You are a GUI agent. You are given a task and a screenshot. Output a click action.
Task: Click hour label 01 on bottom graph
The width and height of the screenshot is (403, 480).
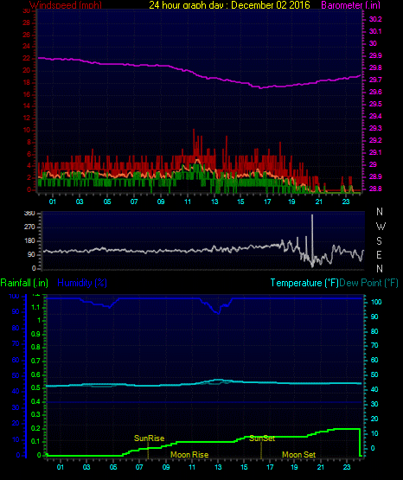[x=61, y=467]
